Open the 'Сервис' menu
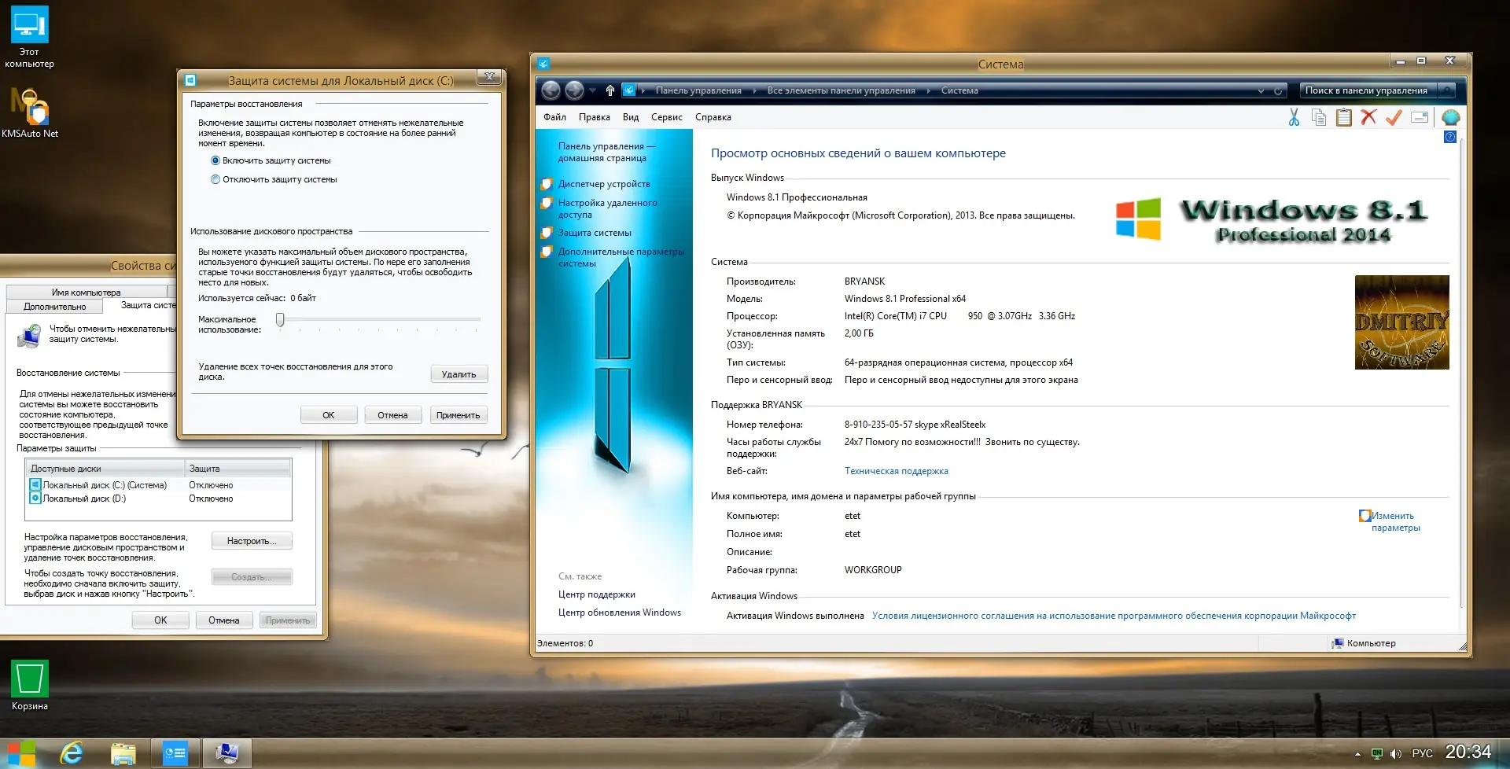 pyautogui.click(x=667, y=117)
